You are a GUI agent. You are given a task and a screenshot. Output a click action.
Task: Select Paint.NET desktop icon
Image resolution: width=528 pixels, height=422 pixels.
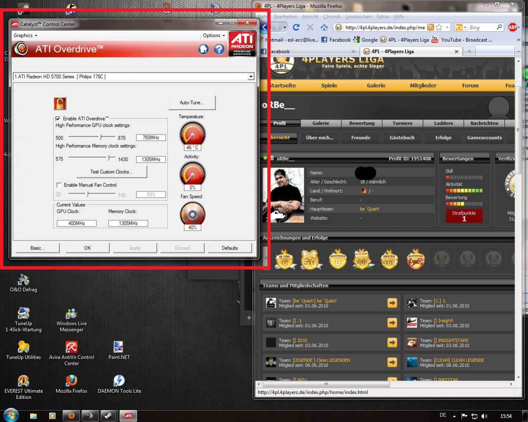tap(119, 351)
